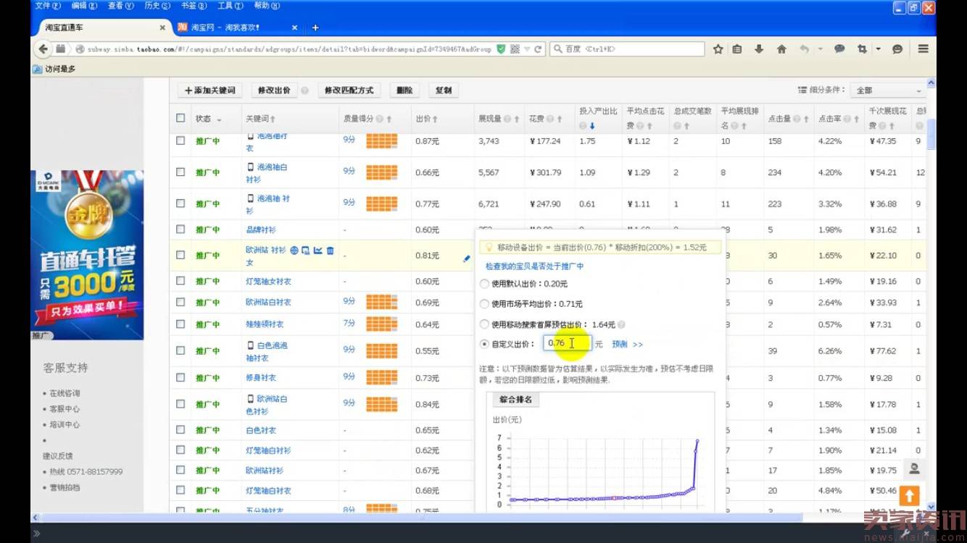Viewport: 967px width, 543px height.
Task: Check the box for 品牌衬衫 row
Action: click(180, 230)
